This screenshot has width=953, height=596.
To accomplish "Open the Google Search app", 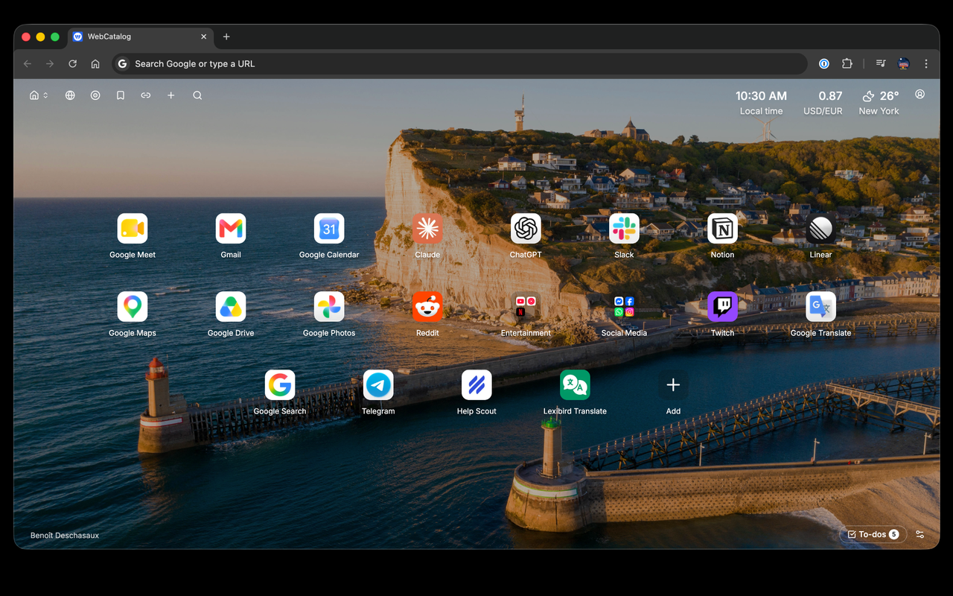I will coord(280,385).
